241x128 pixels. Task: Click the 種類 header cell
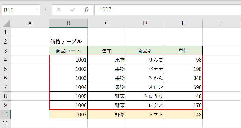pos(107,51)
